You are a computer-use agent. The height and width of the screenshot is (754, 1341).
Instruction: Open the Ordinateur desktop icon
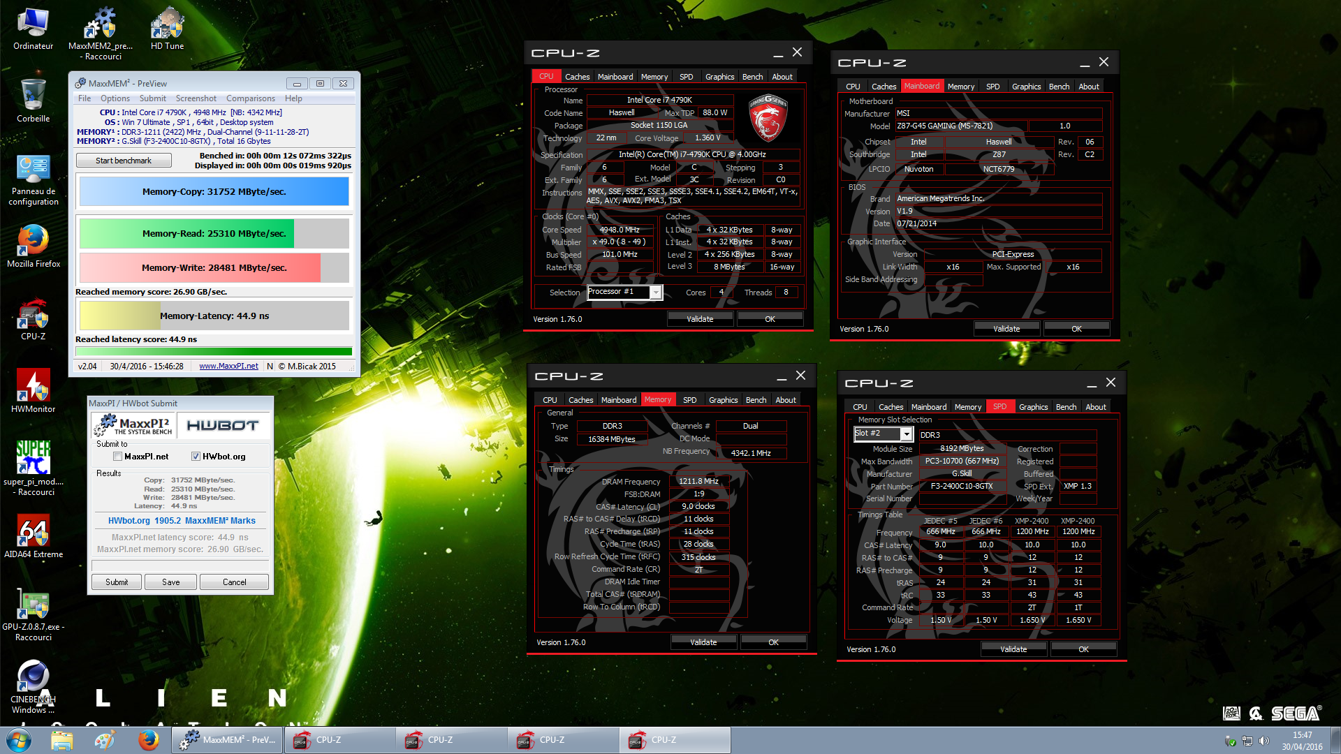(x=33, y=29)
